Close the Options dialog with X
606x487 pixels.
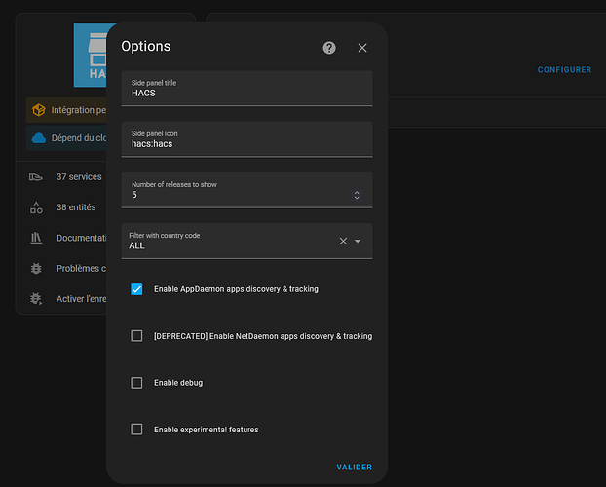pos(362,48)
